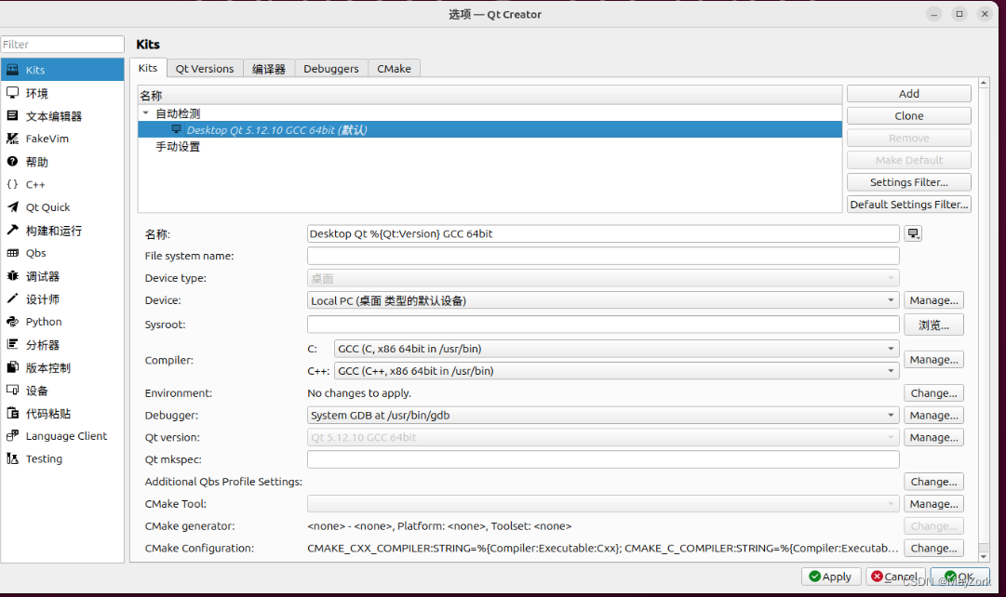Click the variables icon beside the 名称 field
This screenshot has height=597, width=1006.
tap(913, 233)
